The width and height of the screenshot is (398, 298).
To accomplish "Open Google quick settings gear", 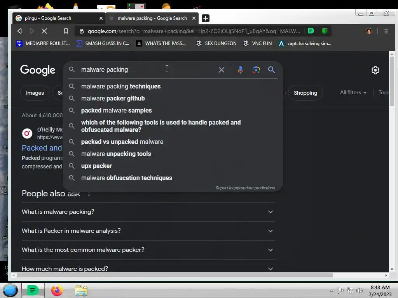I will 375,70.
